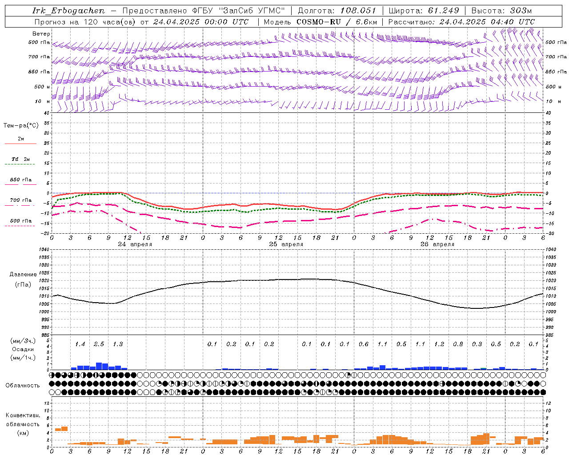
Task: Click the '(мм/3ч.)' precipitation unit label
Action: pos(23,341)
